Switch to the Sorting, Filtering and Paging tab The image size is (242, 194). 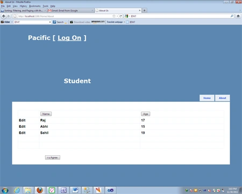[24, 11]
